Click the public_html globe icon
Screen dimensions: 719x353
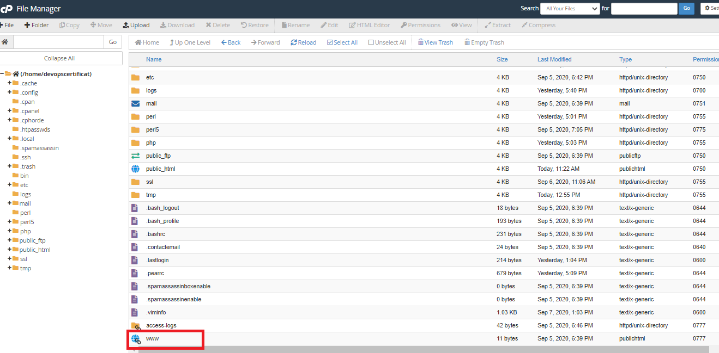(135, 169)
